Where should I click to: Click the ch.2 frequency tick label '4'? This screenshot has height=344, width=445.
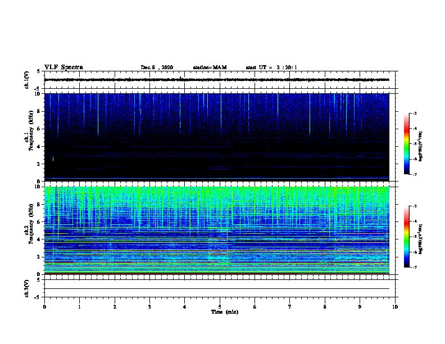(x=39, y=239)
